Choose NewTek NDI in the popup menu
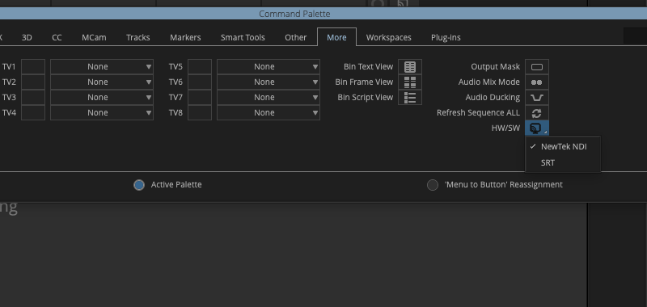Image resolution: width=647 pixels, height=307 pixels. 563,147
